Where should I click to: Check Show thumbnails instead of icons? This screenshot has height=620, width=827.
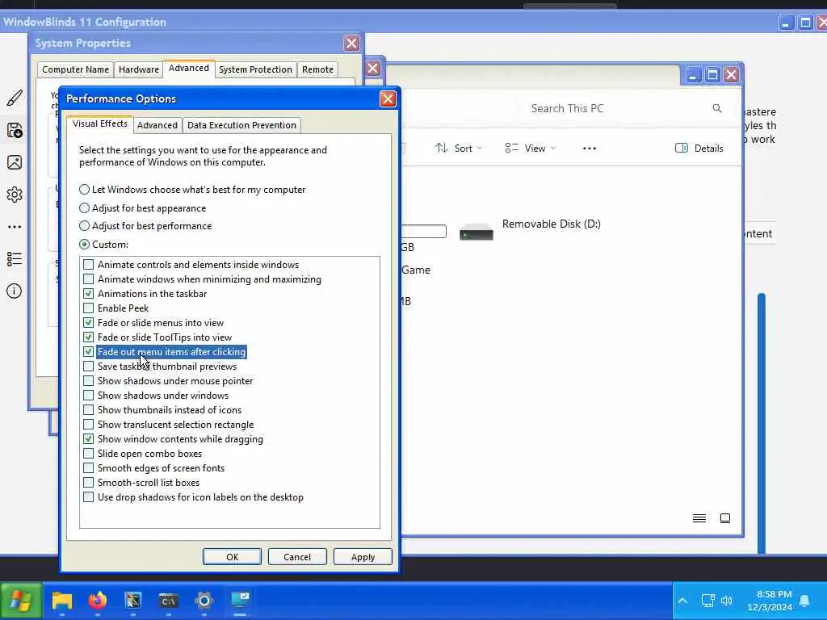pos(89,409)
